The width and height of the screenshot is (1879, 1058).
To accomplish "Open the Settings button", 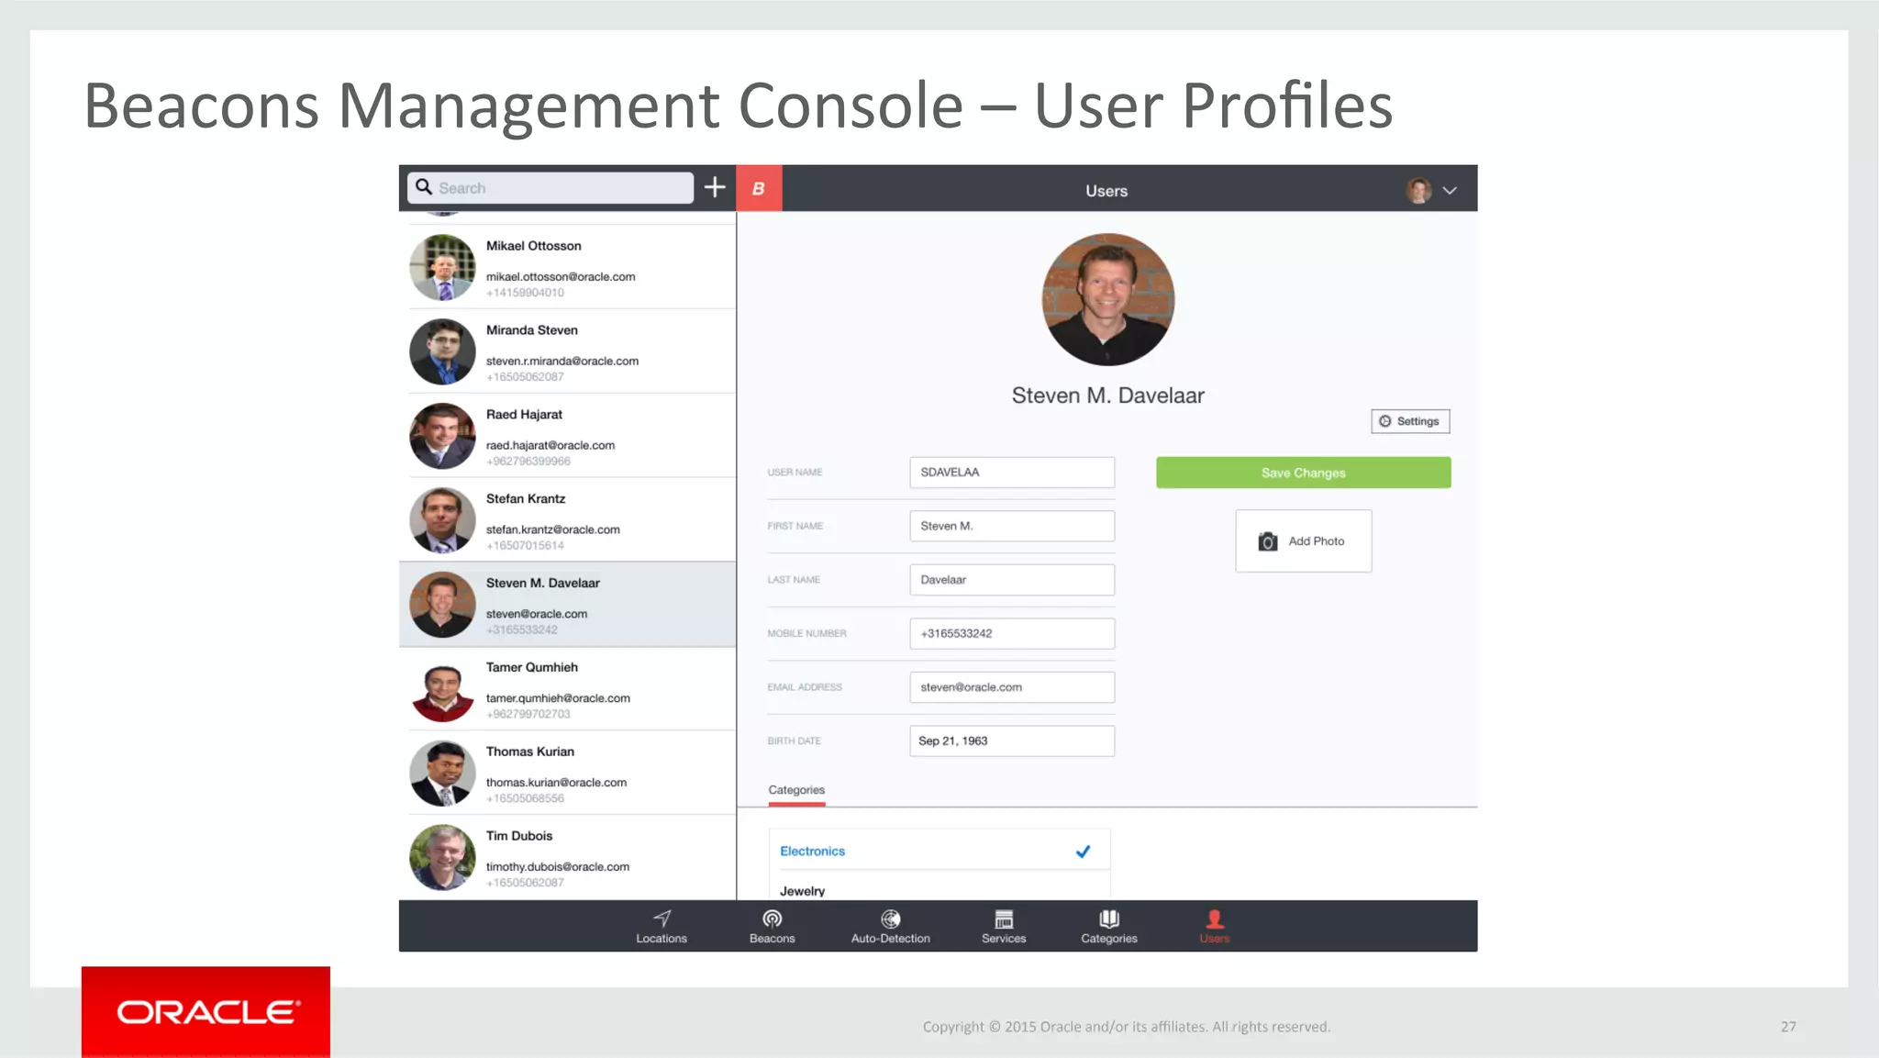I will coord(1410,421).
